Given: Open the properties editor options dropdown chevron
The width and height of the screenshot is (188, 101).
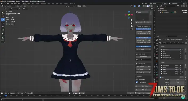Looking at the screenshot, I should [186, 36].
